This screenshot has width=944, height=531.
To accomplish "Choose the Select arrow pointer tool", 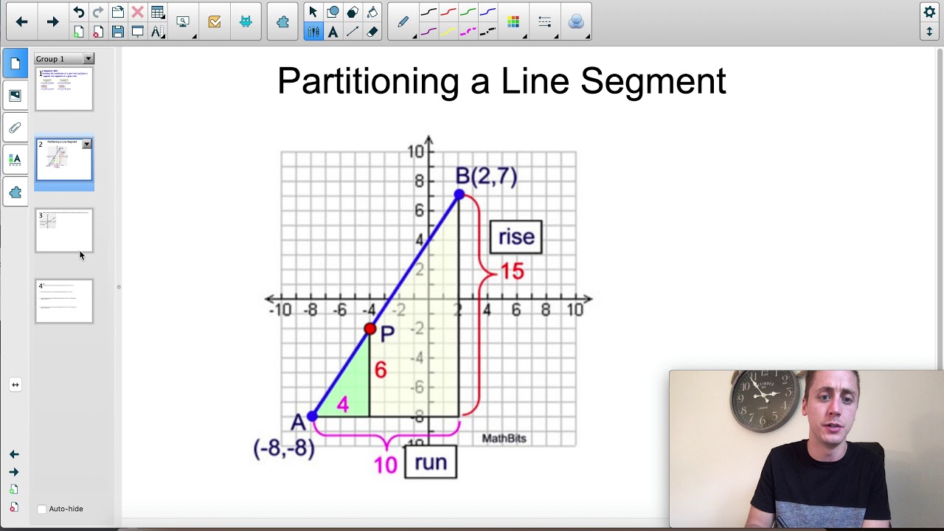I will (313, 12).
